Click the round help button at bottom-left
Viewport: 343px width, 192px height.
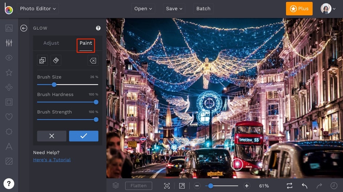coord(9,184)
